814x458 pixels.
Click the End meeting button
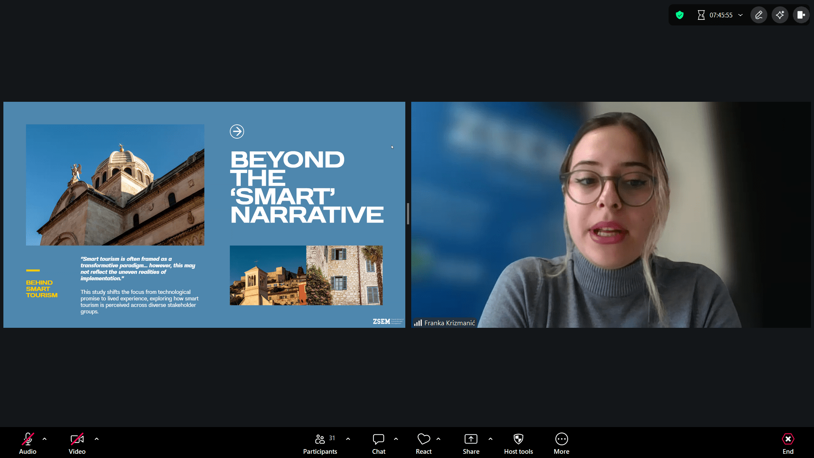click(x=788, y=443)
